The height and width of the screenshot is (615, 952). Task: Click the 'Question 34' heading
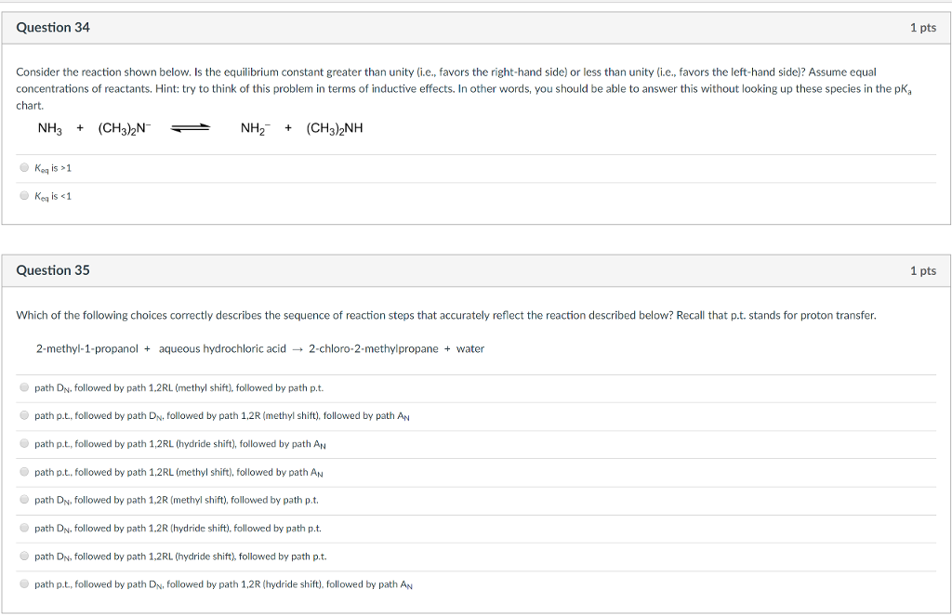pyautogui.click(x=53, y=27)
